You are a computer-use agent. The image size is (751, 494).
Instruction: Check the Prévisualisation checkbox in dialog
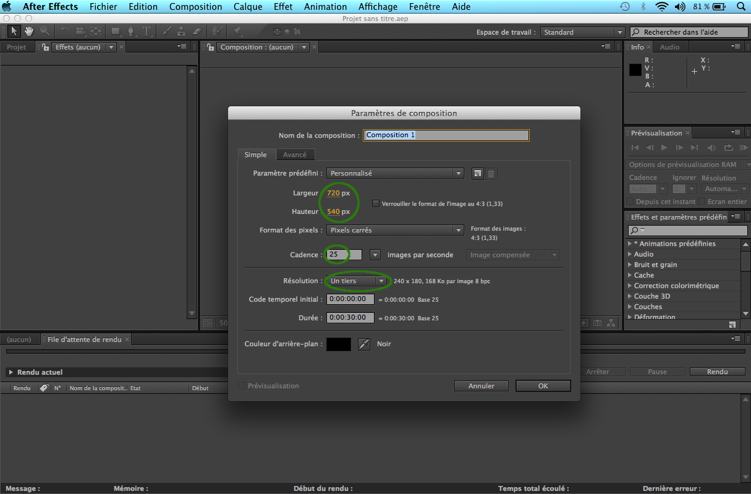[242, 386]
